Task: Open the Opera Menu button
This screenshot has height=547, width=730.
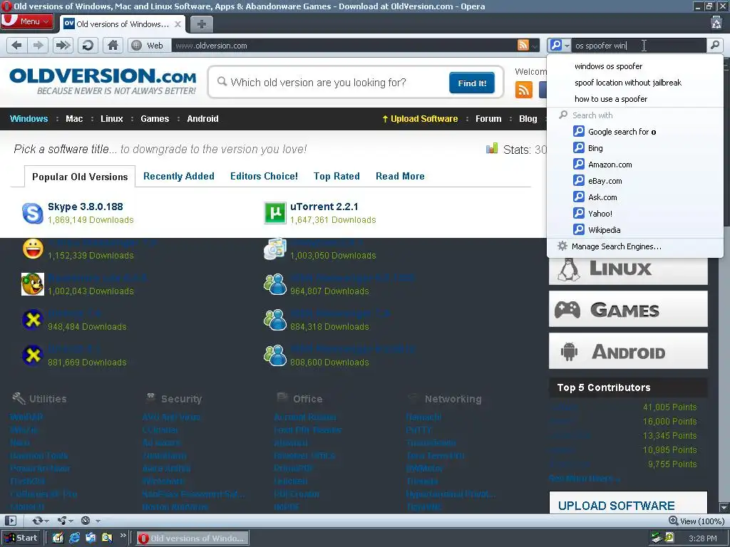Action: pyautogui.click(x=27, y=21)
